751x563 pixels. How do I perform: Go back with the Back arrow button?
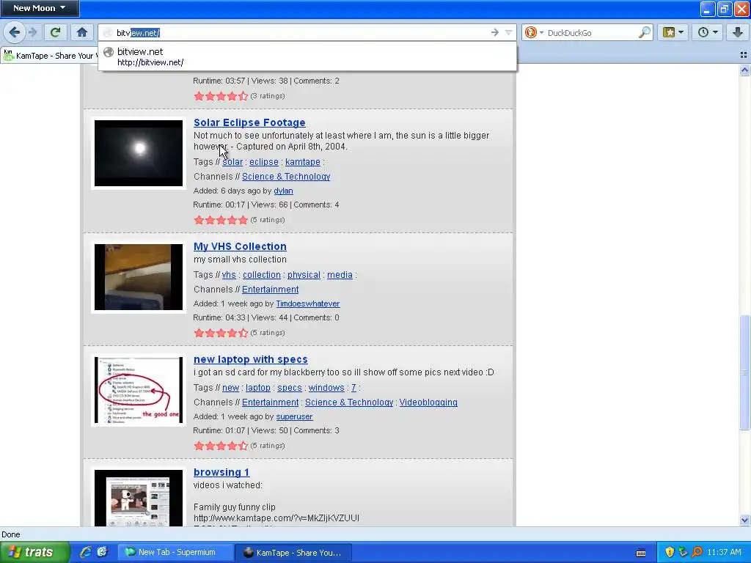(14, 32)
